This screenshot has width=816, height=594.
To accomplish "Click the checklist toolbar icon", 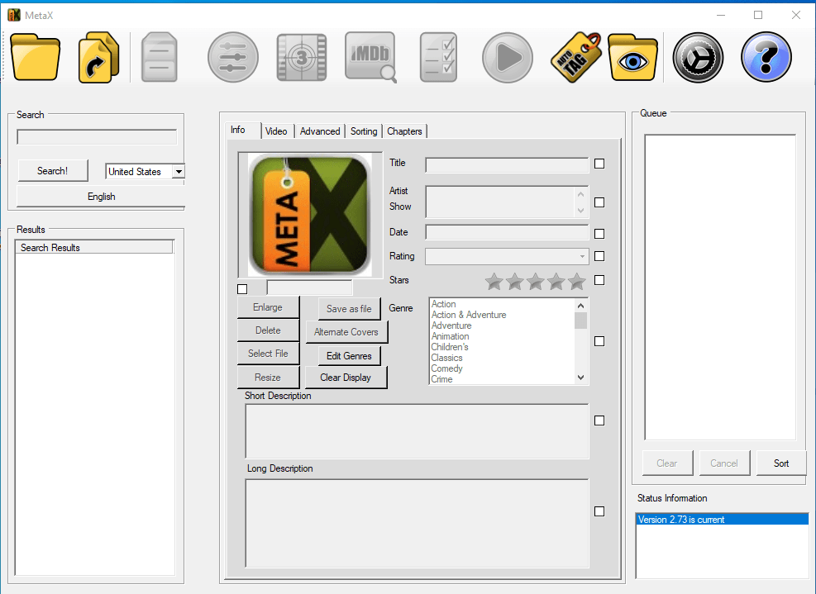I will 439,57.
